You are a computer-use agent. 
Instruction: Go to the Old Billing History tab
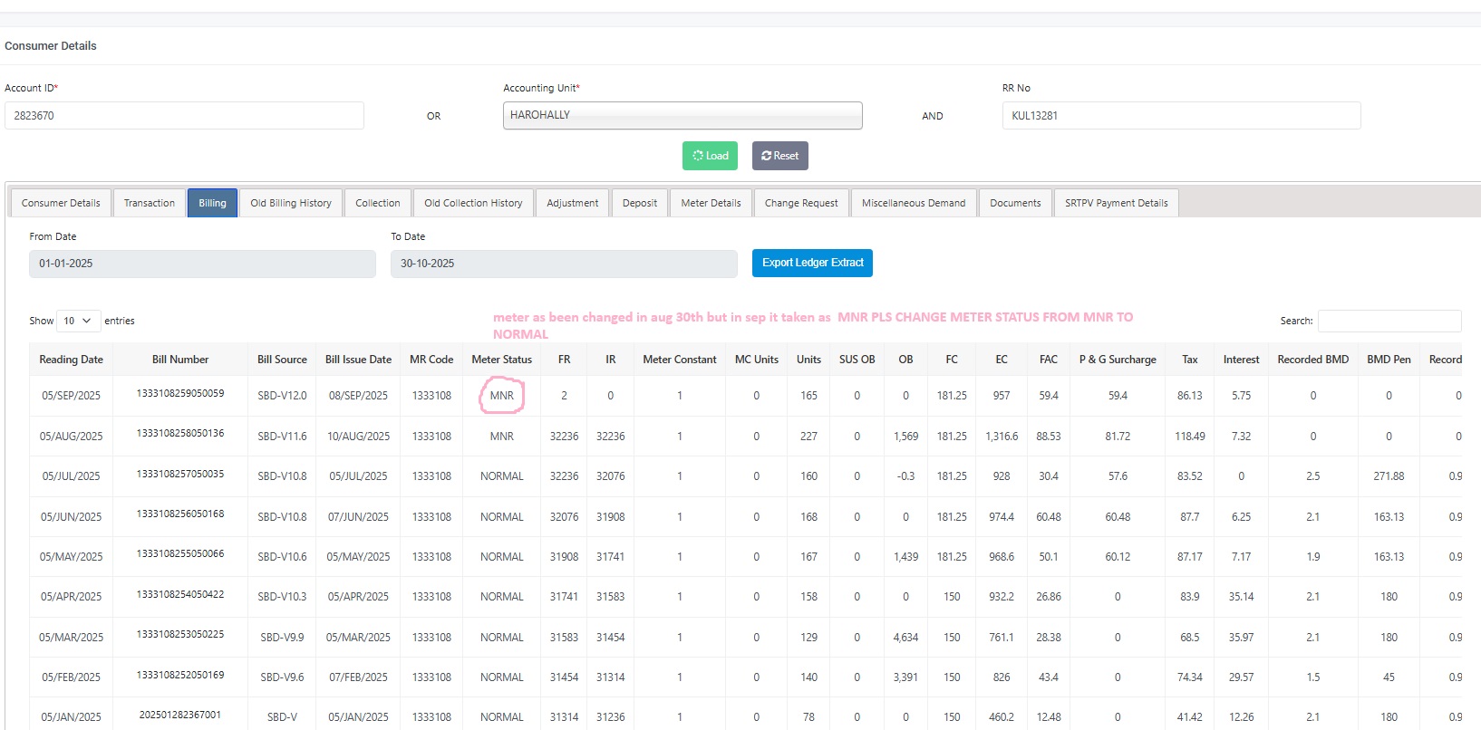click(x=291, y=203)
